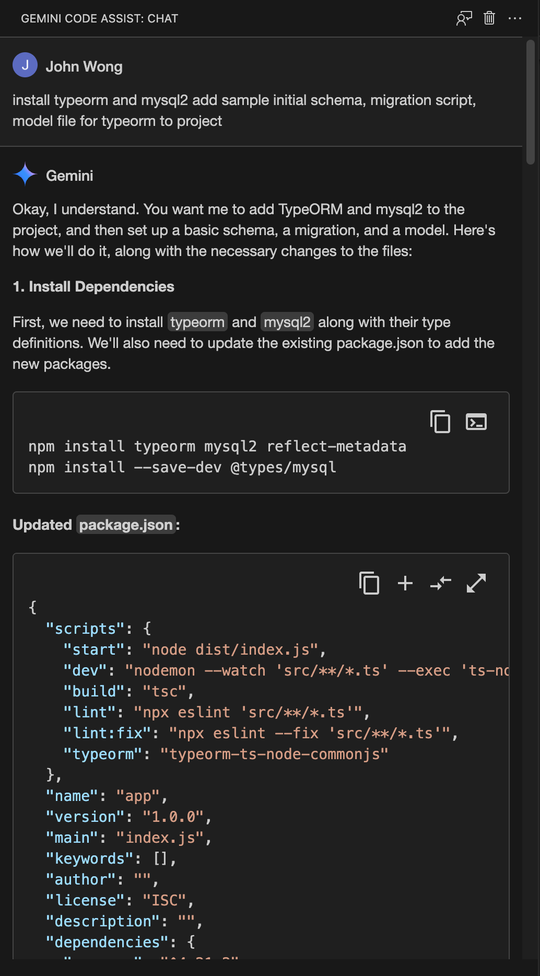Click the package.json inline file label
The image size is (540, 976).
pos(126,525)
